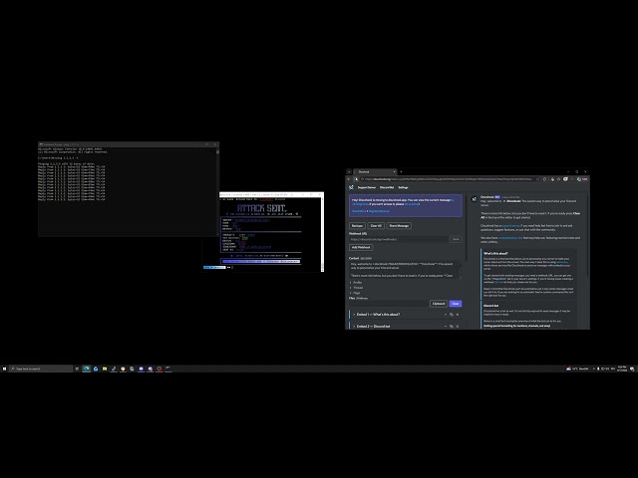638x478 pixels.
Task: Expand Embed 1 — What's this about?
Action: (x=377, y=315)
